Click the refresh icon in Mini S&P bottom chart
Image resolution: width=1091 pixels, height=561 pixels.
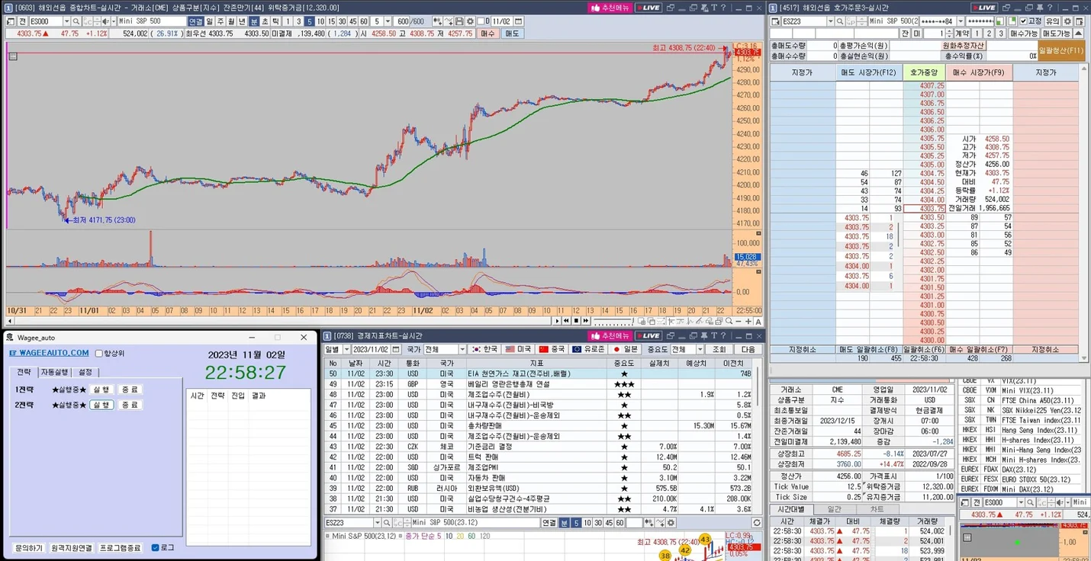(x=757, y=522)
